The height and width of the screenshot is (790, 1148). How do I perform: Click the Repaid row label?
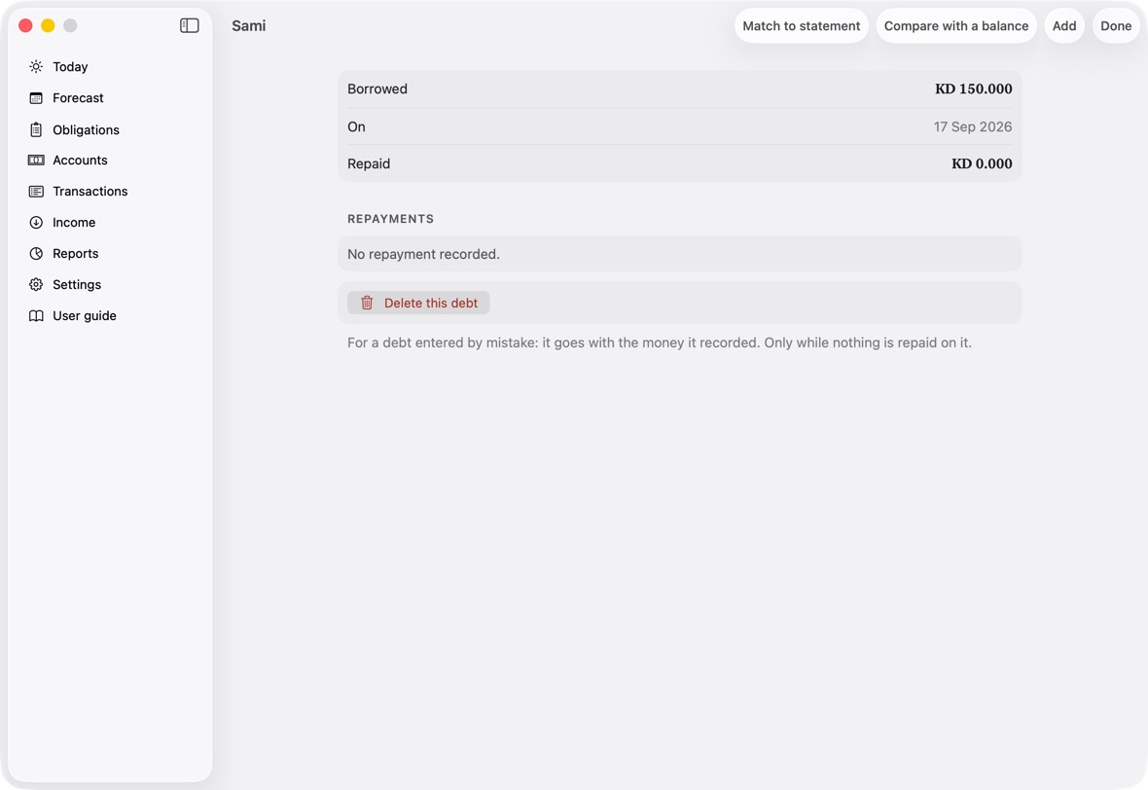pyautogui.click(x=369, y=164)
